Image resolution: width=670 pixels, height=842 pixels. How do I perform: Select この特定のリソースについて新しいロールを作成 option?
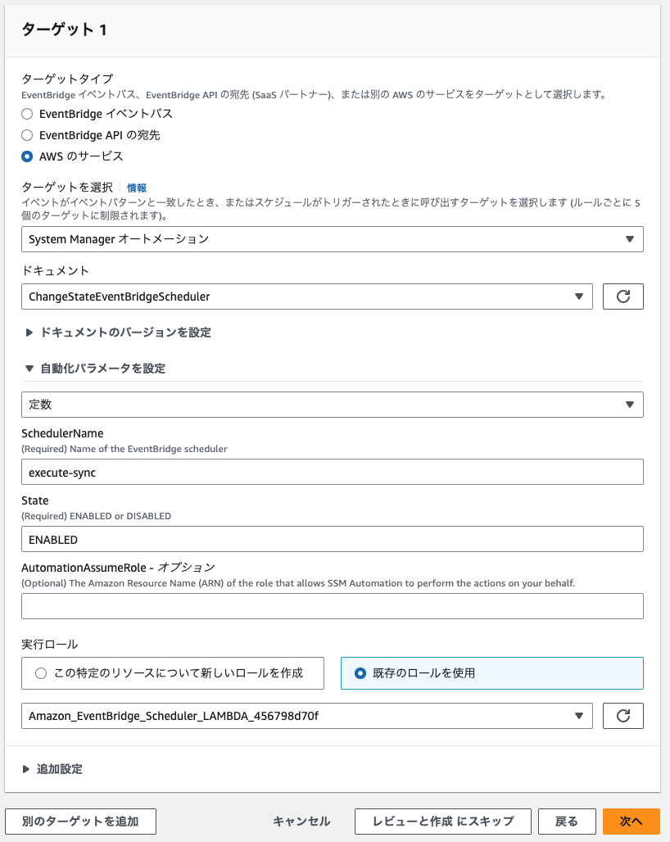click(172, 673)
